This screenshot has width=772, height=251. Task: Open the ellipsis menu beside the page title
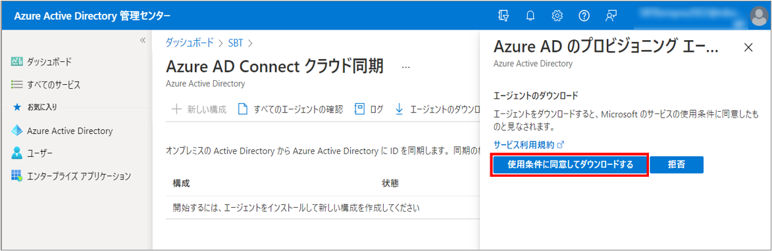click(405, 67)
